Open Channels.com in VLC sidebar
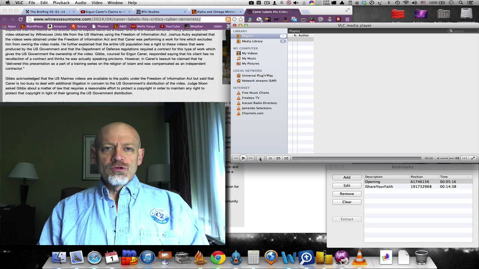This screenshot has height=269, width=479. pos(253,113)
